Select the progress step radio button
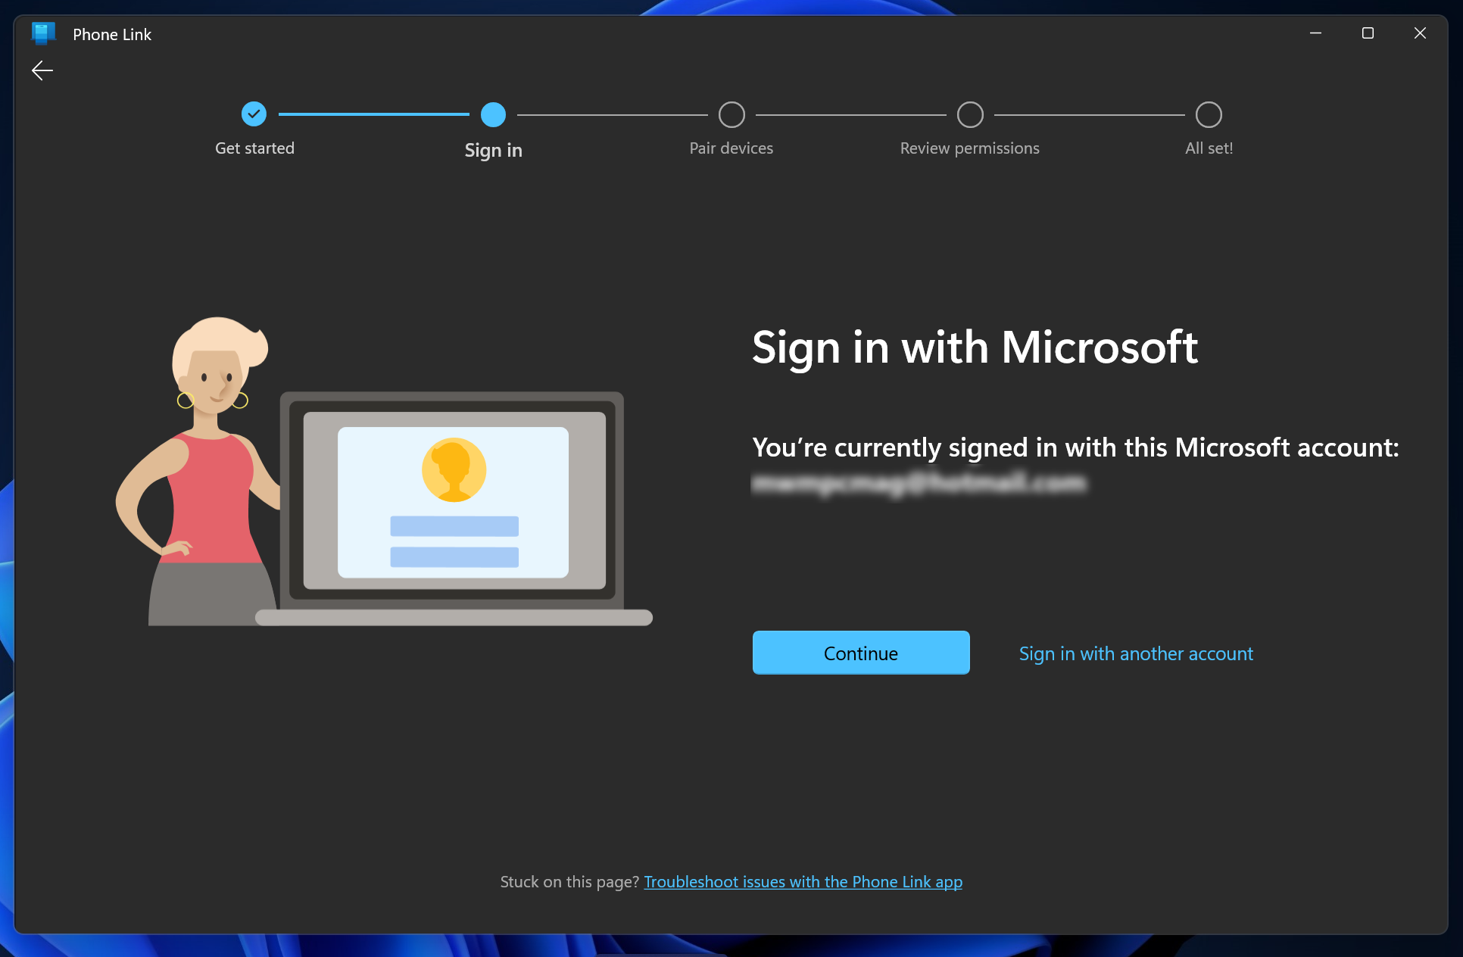Viewport: 1463px width, 957px height. click(x=492, y=114)
